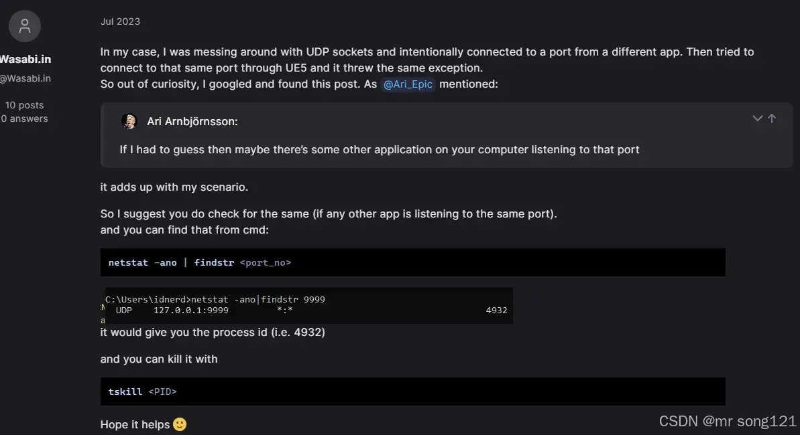
Task: Click the 0 answers stat
Action: coord(24,118)
